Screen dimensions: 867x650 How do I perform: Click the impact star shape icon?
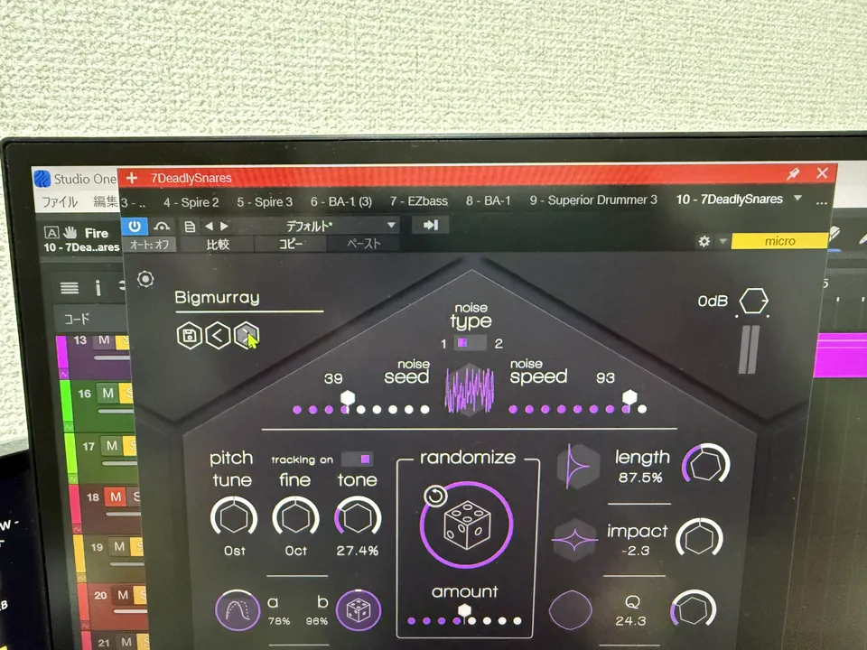(x=575, y=542)
